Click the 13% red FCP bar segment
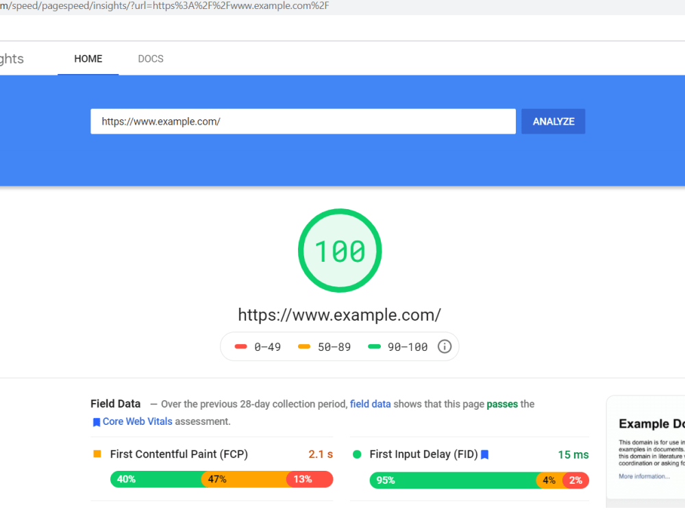 pos(310,479)
